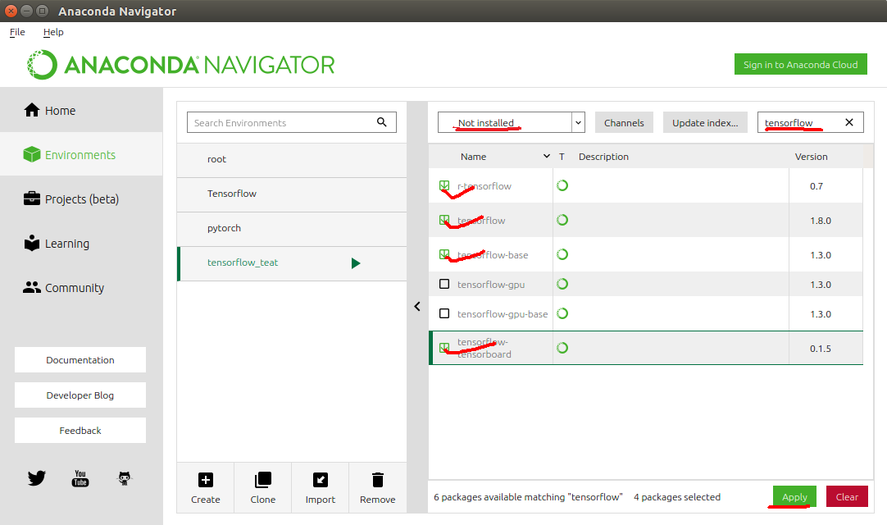Open the Documentation link button
Viewport: 887px width, 525px height.
tap(80, 359)
